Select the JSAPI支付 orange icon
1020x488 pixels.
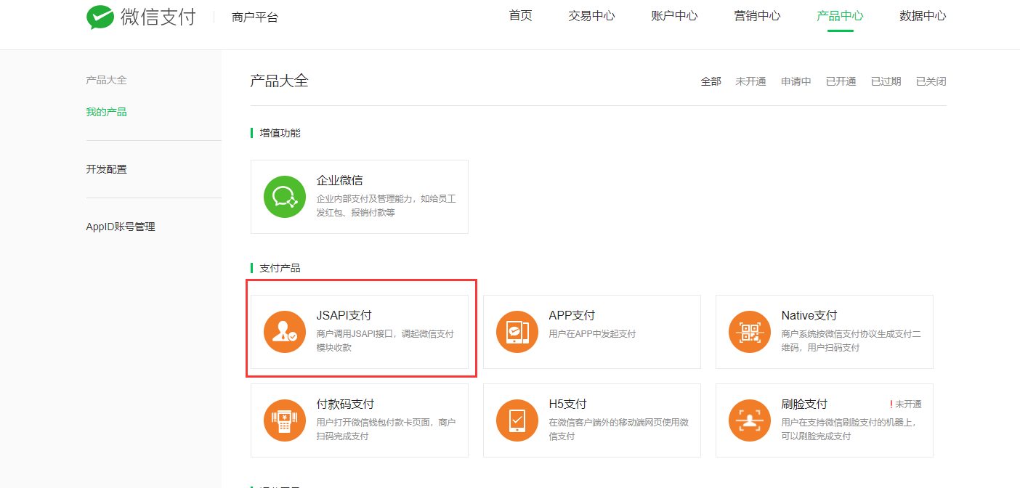(285, 332)
